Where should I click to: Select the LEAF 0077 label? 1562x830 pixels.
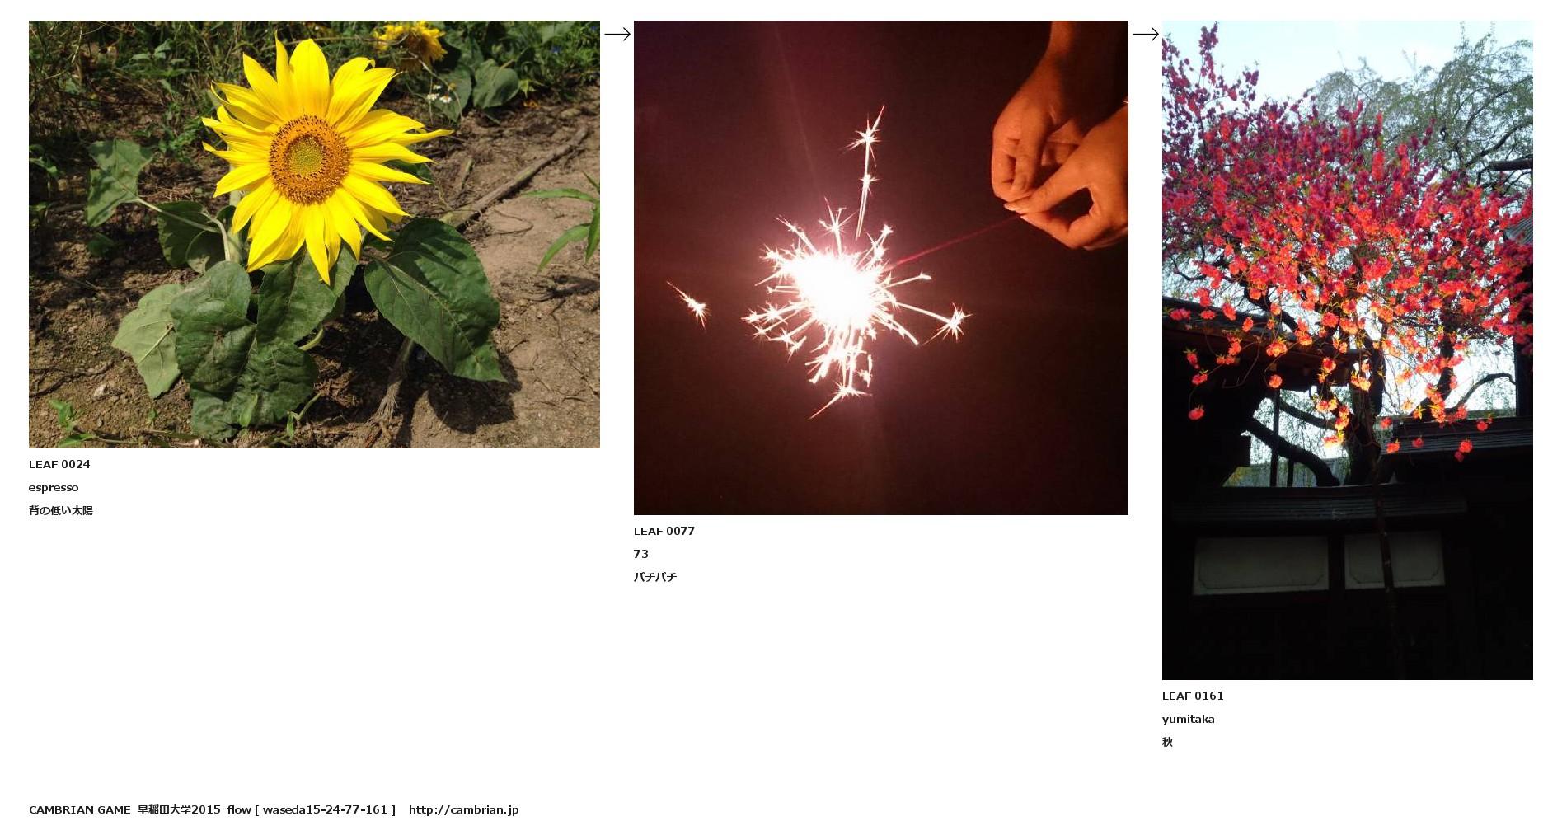pyautogui.click(x=664, y=531)
